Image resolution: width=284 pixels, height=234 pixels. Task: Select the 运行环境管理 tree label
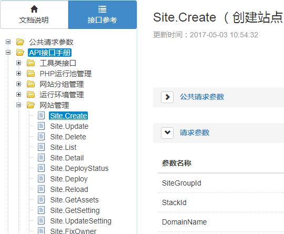[62, 95]
